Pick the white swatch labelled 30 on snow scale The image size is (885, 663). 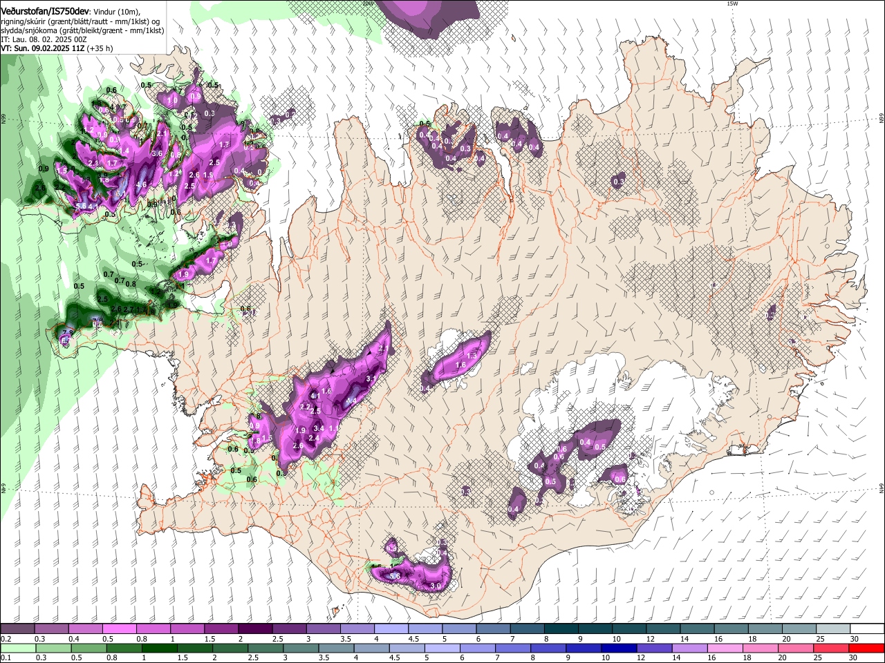click(x=868, y=628)
